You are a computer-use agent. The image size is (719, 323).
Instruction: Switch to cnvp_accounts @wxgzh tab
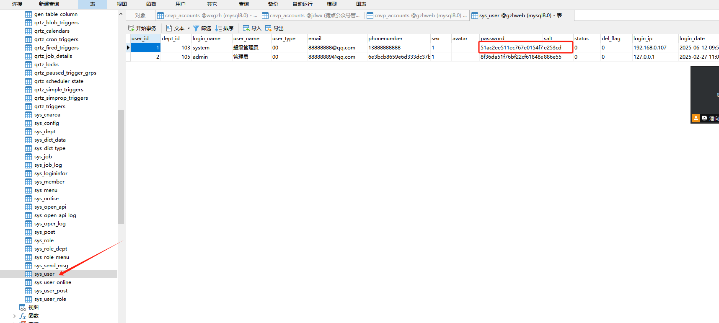tap(207, 16)
